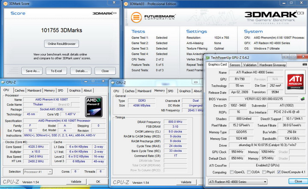The width and height of the screenshot is (308, 189).
Task: Open Graphics tab in left CPU-Z window
Action: [x=74, y=91]
